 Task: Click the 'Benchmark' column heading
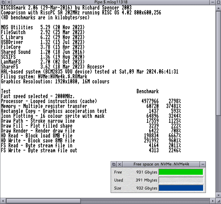tap(148, 91)
